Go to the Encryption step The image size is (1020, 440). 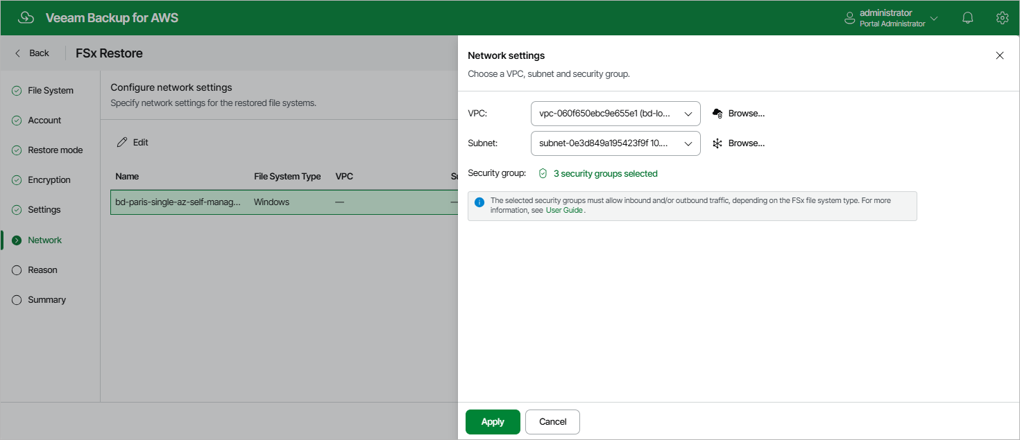tap(49, 180)
